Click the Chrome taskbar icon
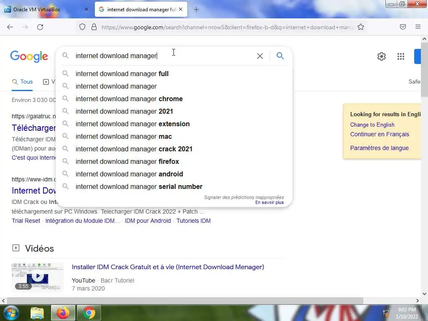Image resolution: width=428 pixels, height=321 pixels. [89, 313]
